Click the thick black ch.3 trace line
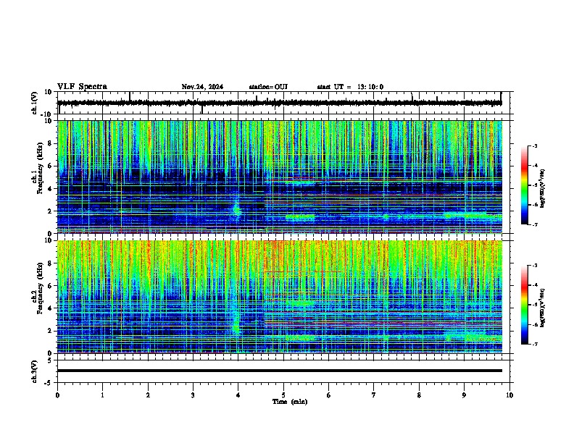 tap(279, 371)
